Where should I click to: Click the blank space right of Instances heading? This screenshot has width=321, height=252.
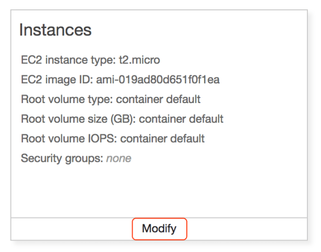click(x=209, y=30)
